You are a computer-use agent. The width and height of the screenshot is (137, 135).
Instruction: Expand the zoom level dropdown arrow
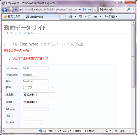point(130,131)
